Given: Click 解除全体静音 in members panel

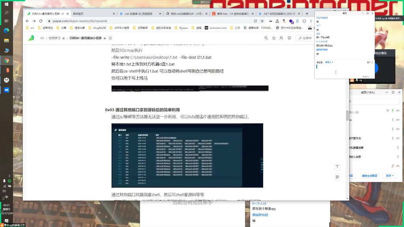Looking at the screenshot, I should [x=369, y=175].
